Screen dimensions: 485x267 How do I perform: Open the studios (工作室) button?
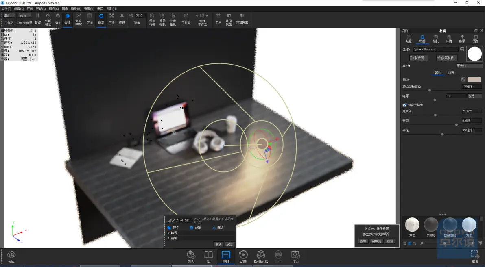[186, 19]
